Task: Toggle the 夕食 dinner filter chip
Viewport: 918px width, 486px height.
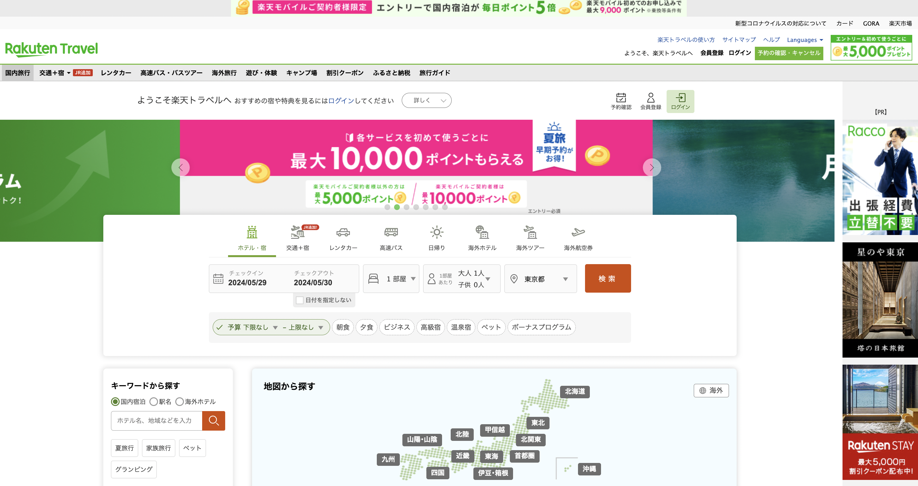Action: 366,327
